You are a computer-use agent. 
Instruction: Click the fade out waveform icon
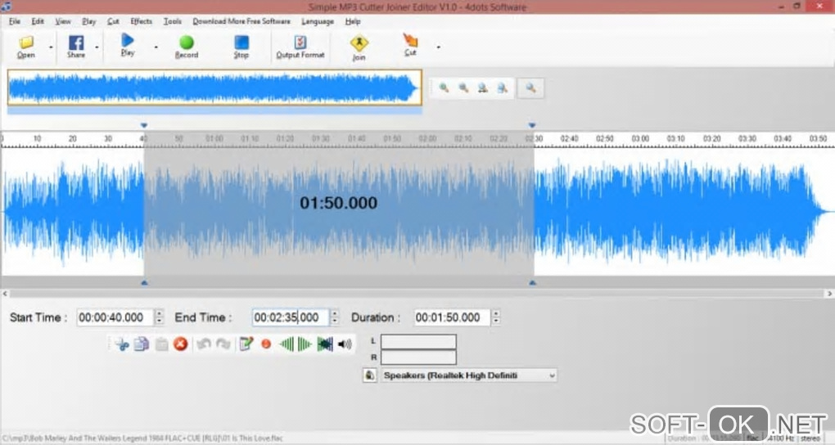[x=305, y=344]
